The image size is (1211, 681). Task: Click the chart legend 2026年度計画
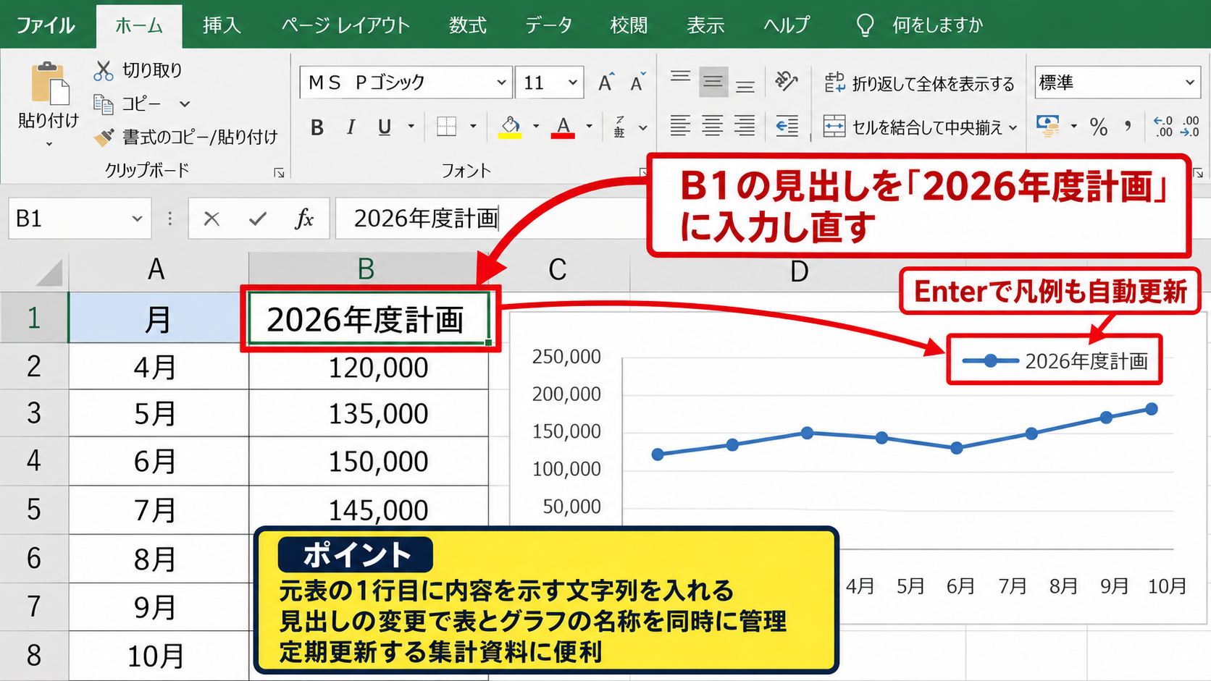coord(1055,360)
